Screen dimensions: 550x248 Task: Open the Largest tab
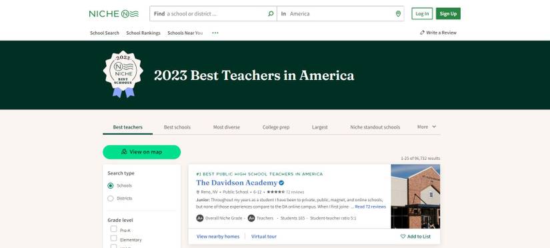[x=320, y=127]
